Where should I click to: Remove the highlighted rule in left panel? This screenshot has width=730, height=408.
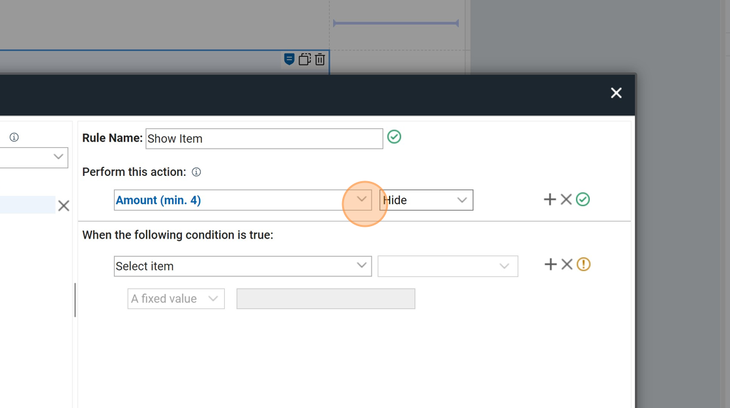click(63, 206)
